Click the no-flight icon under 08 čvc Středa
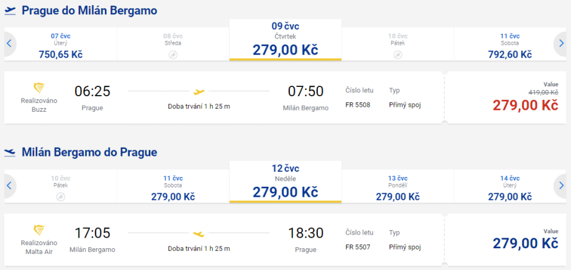The width and height of the screenshot is (571, 270). (x=173, y=55)
